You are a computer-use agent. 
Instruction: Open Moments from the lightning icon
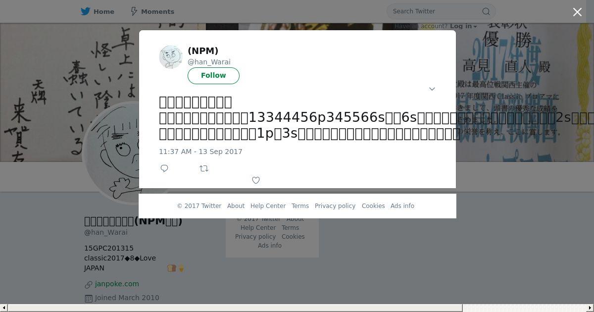(x=134, y=11)
